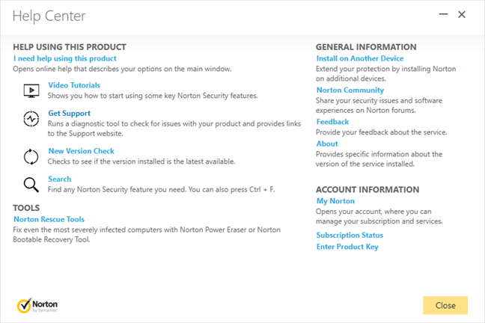Close the Help Center using the X icon

click(x=462, y=14)
